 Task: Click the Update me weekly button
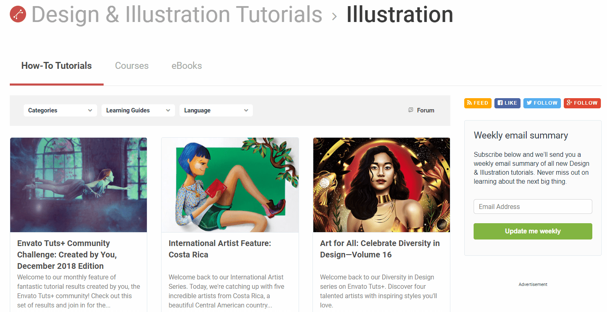533,231
